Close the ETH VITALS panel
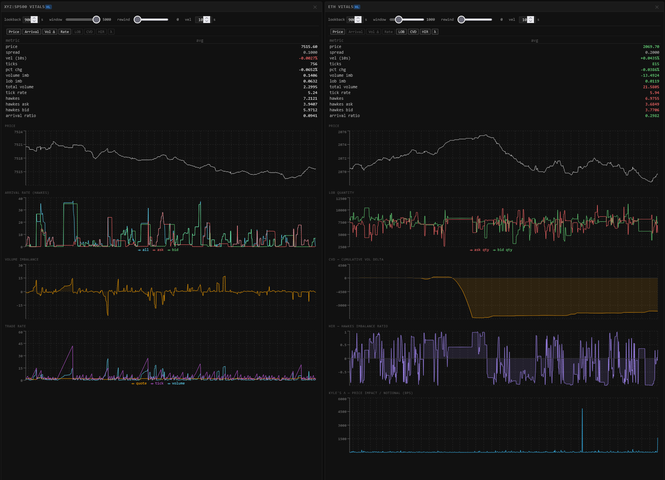The height and width of the screenshot is (480, 665). click(657, 7)
